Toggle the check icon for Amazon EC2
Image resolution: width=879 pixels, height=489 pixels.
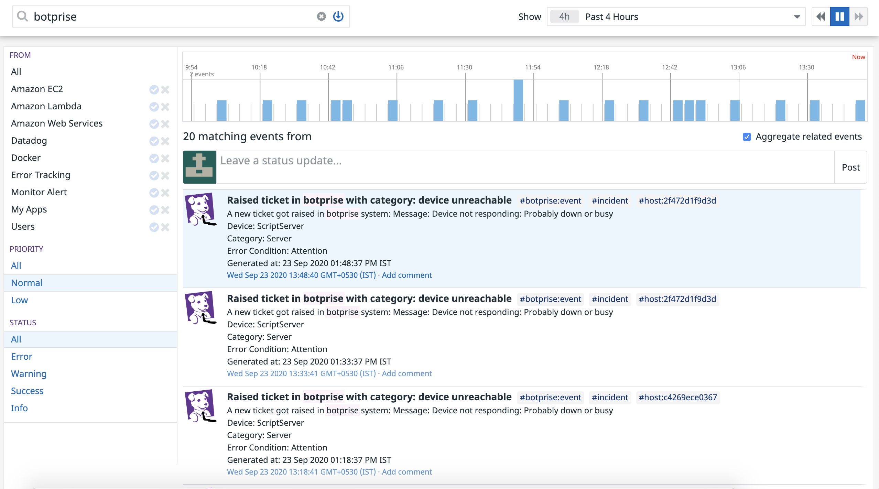tap(154, 89)
